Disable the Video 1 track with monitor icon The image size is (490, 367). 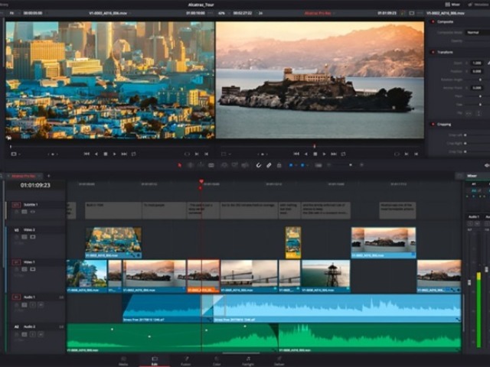point(32,269)
